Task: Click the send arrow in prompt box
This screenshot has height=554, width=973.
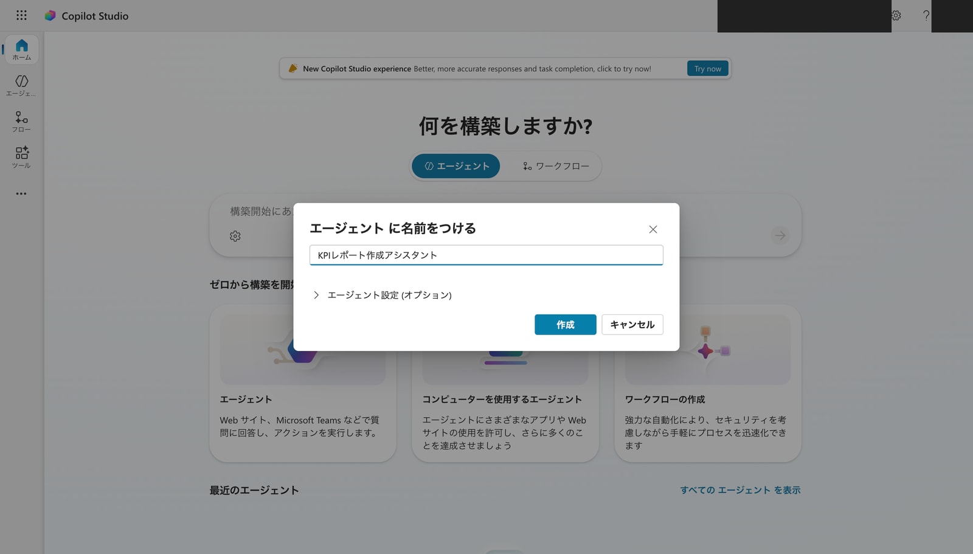Action: [780, 235]
